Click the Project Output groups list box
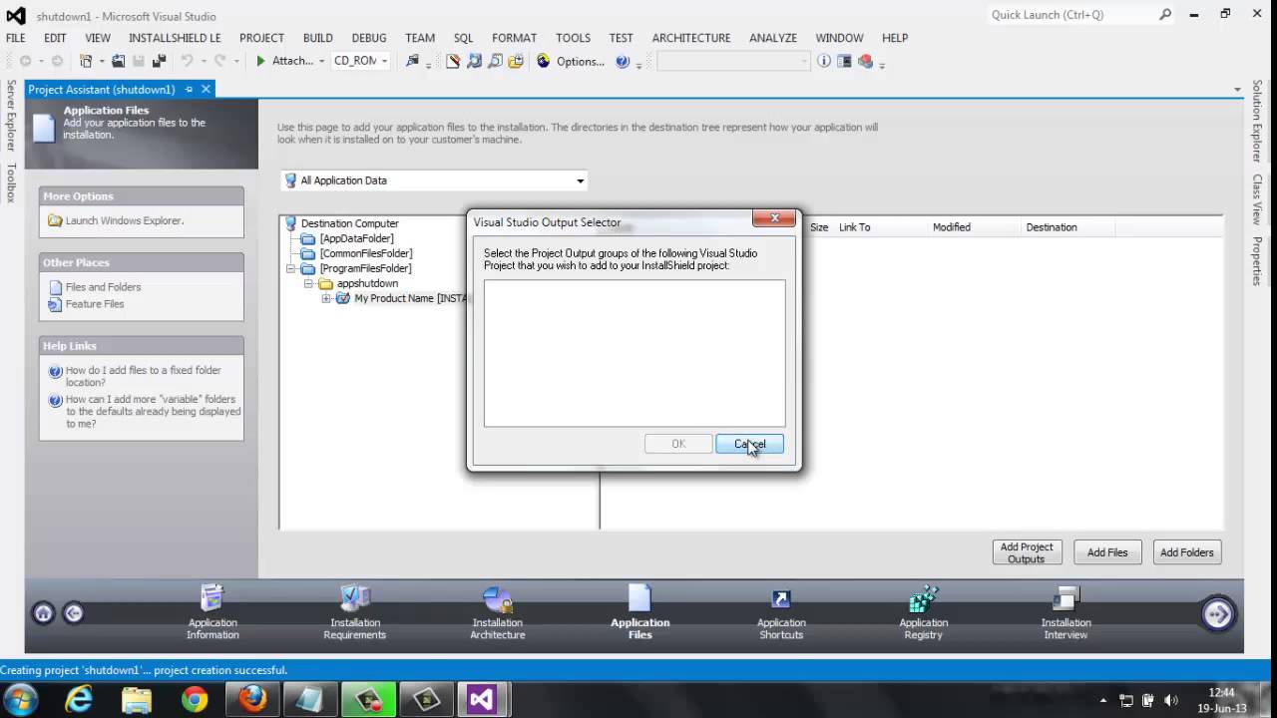The image size is (1277, 718). pos(635,353)
